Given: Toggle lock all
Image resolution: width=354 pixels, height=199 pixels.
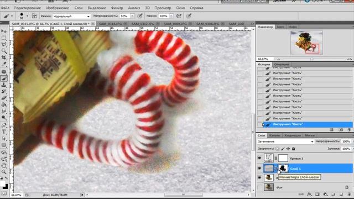Looking at the screenshot, I should point(294,149).
